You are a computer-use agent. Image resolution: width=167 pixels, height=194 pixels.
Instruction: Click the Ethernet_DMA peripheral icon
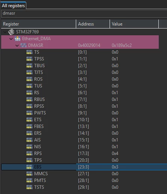coord(17,39)
